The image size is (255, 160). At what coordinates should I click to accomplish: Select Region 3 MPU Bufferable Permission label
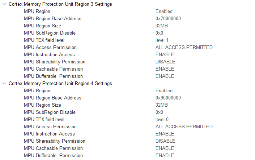(53, 76)
